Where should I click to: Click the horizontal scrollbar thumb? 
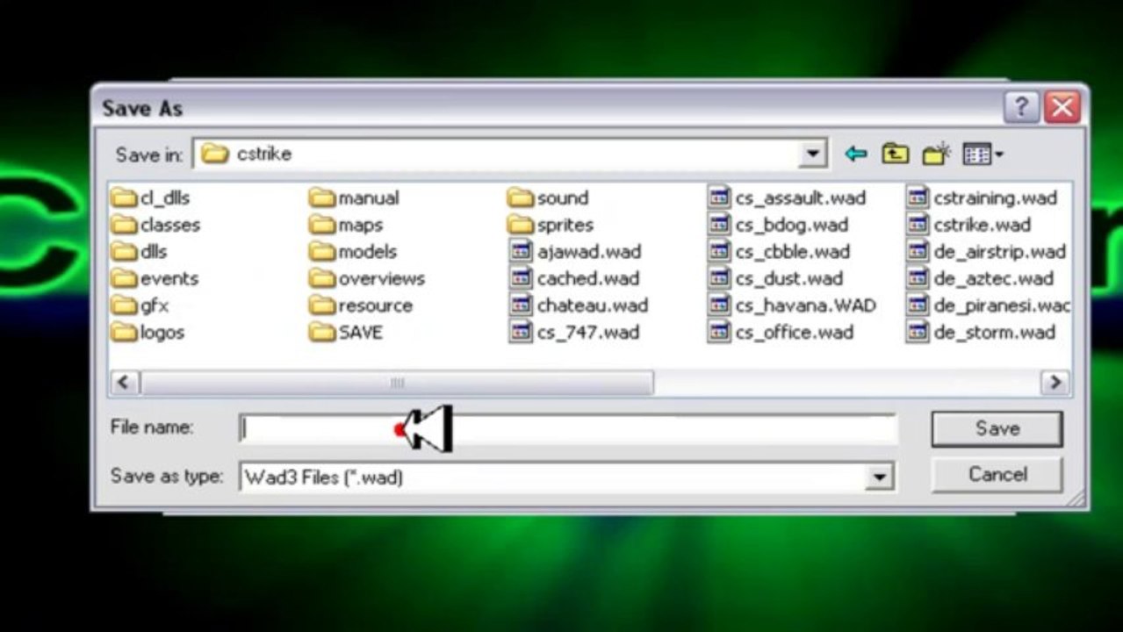tap(396, 383)
